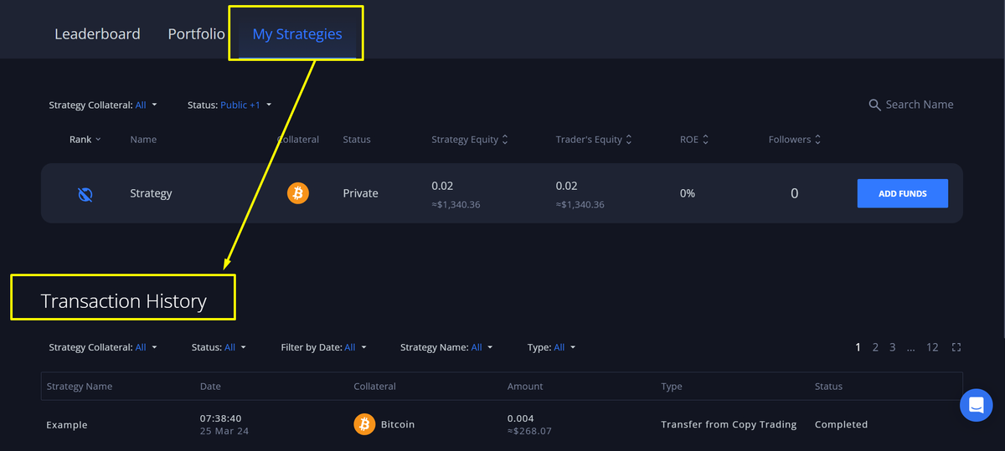
Task: Click the Bitcoin icon in Example transaction
Action: (x=364, y=424)
